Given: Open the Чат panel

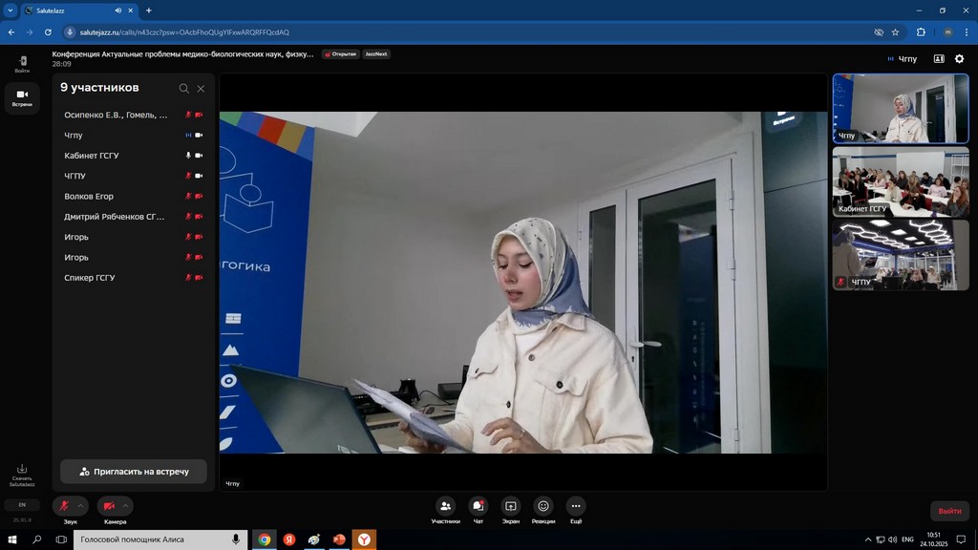Looking at the screenshot, I should (x=478, y=506).
